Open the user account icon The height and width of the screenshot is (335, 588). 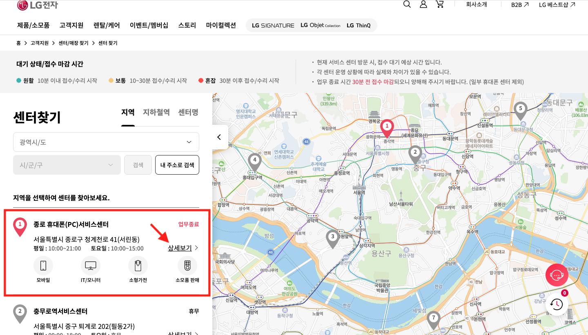tap(423, 4)
